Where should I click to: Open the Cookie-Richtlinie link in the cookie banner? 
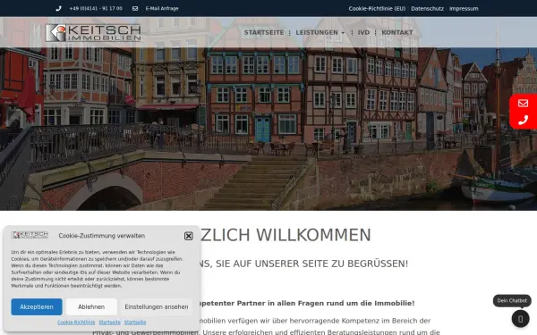point(76,322)
